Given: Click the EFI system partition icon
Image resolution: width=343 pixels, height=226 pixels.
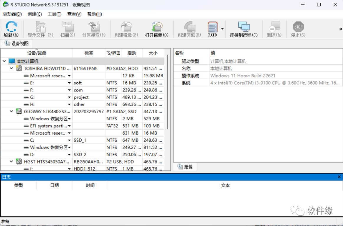Looking at the screenshot, I should pyautogui.click(x=26, y=126).
